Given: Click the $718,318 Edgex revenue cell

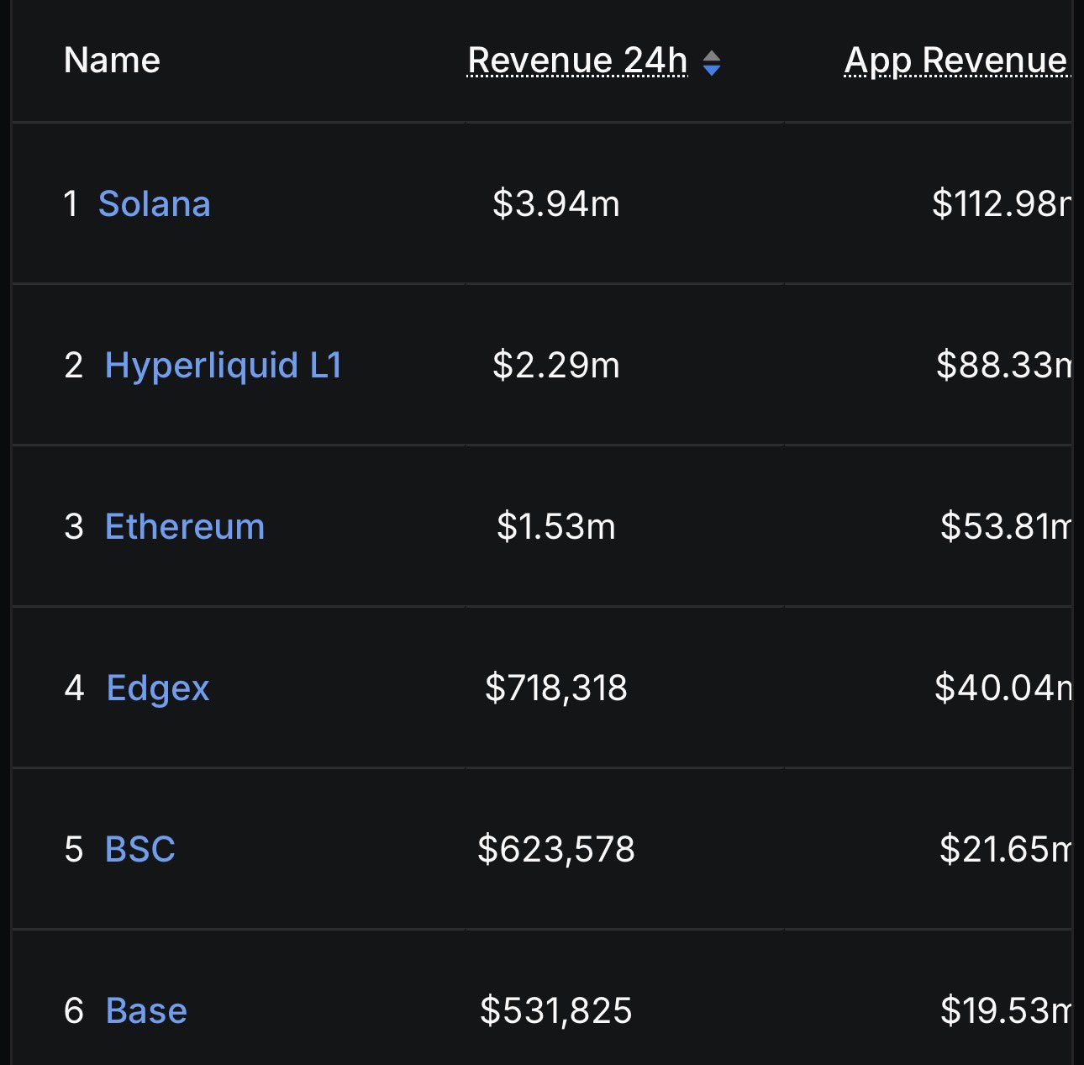Looking at the screenshot, I should [x=555, y=688].
